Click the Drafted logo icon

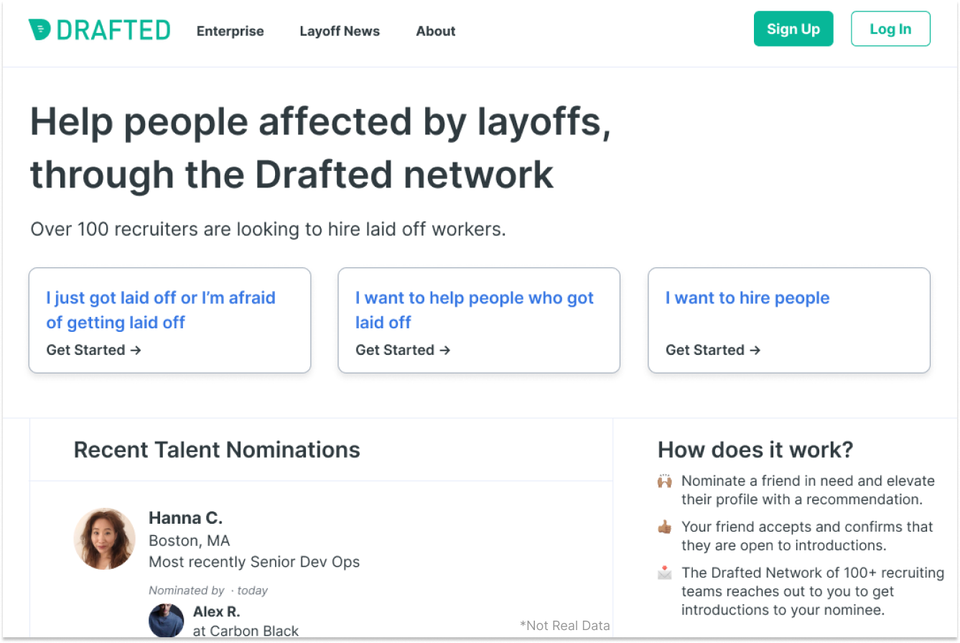point(39,29)
